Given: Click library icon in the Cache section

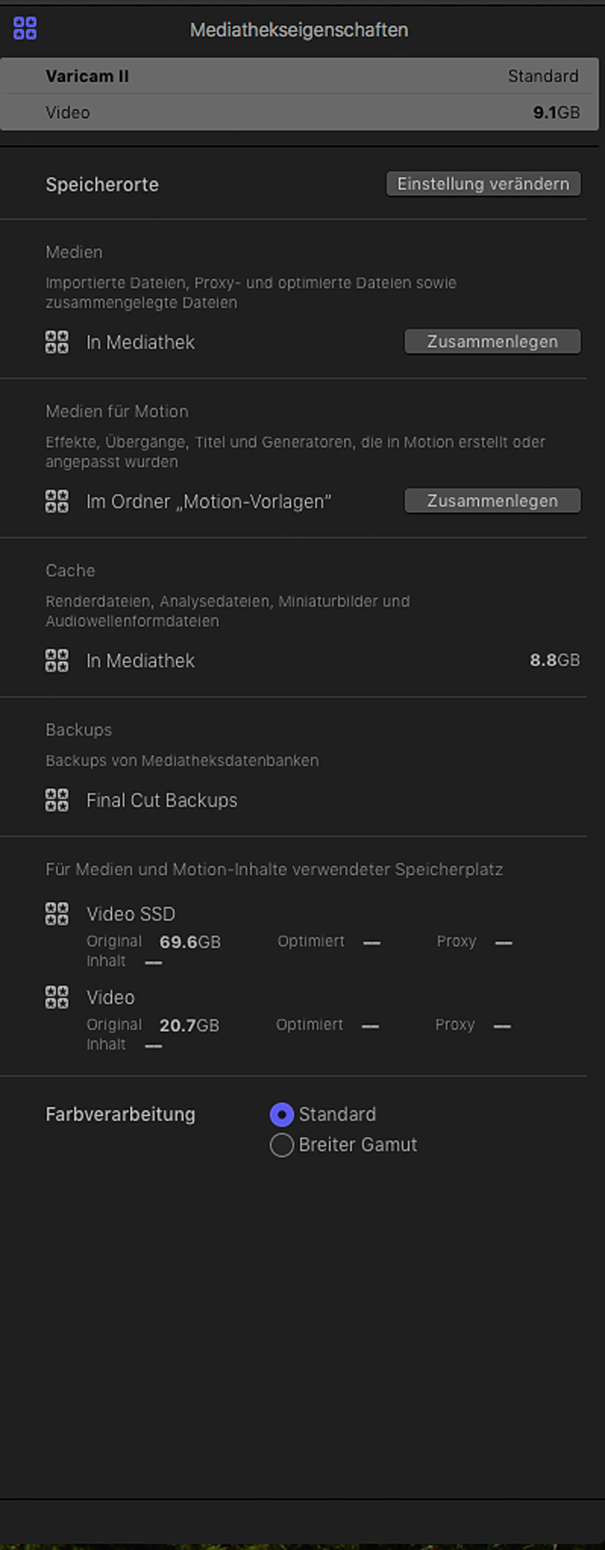Looking at the screenshot, I should click(57, 661).
